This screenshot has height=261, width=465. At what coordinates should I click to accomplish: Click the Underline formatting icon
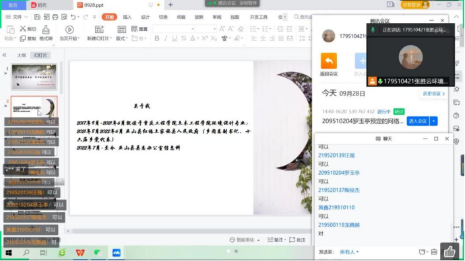(175, 38)
